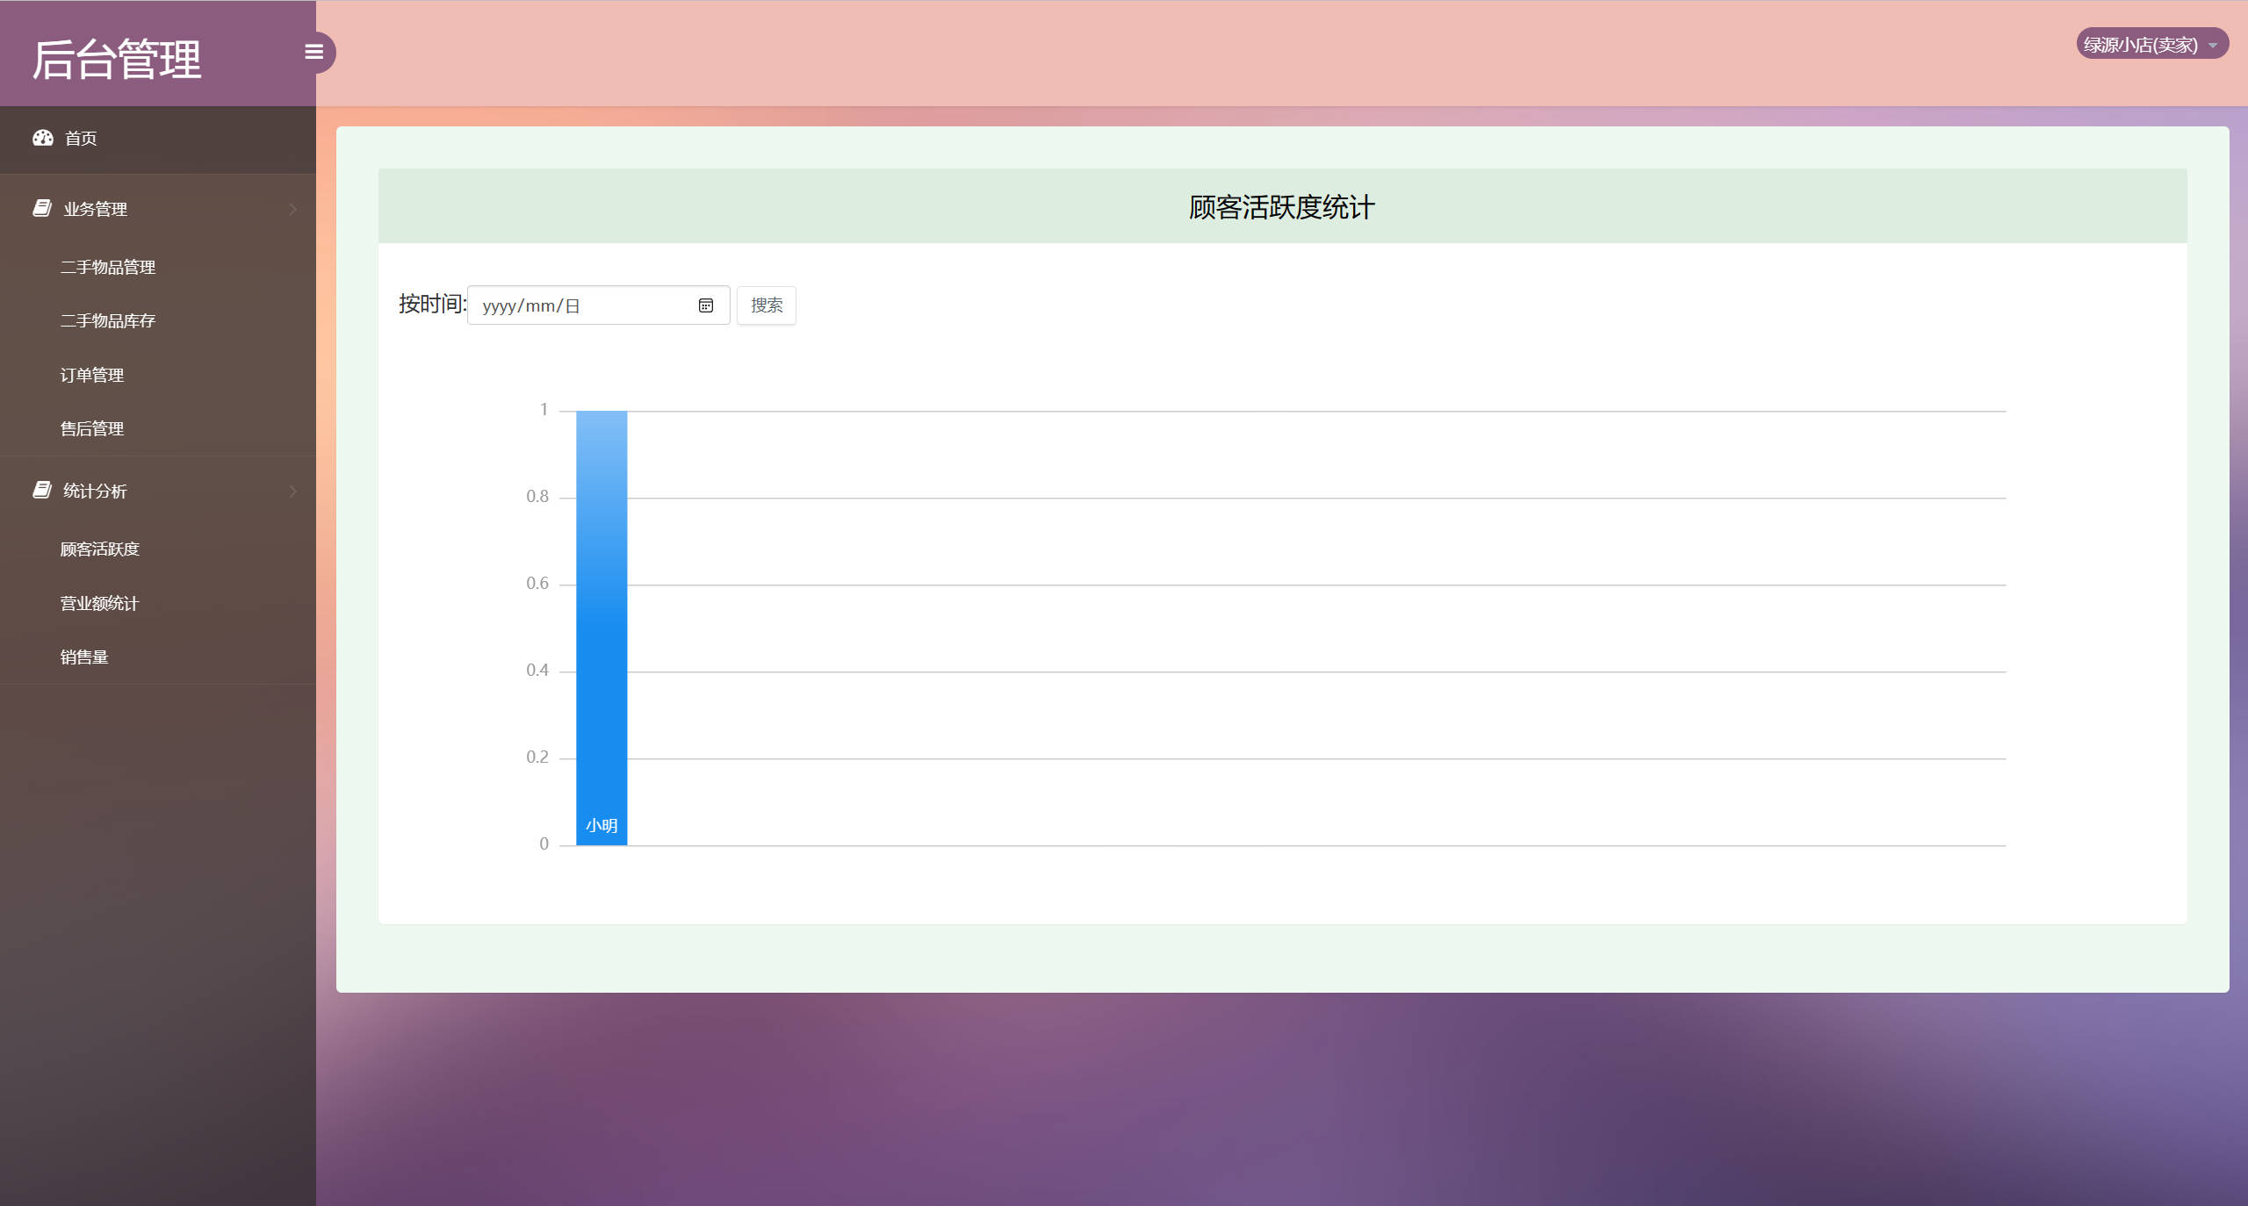Screen dimensions: 2248x1206
Task: Click the dropdown arrow beside 绿源小店(卖家)
Action: tap(2214, 43)
